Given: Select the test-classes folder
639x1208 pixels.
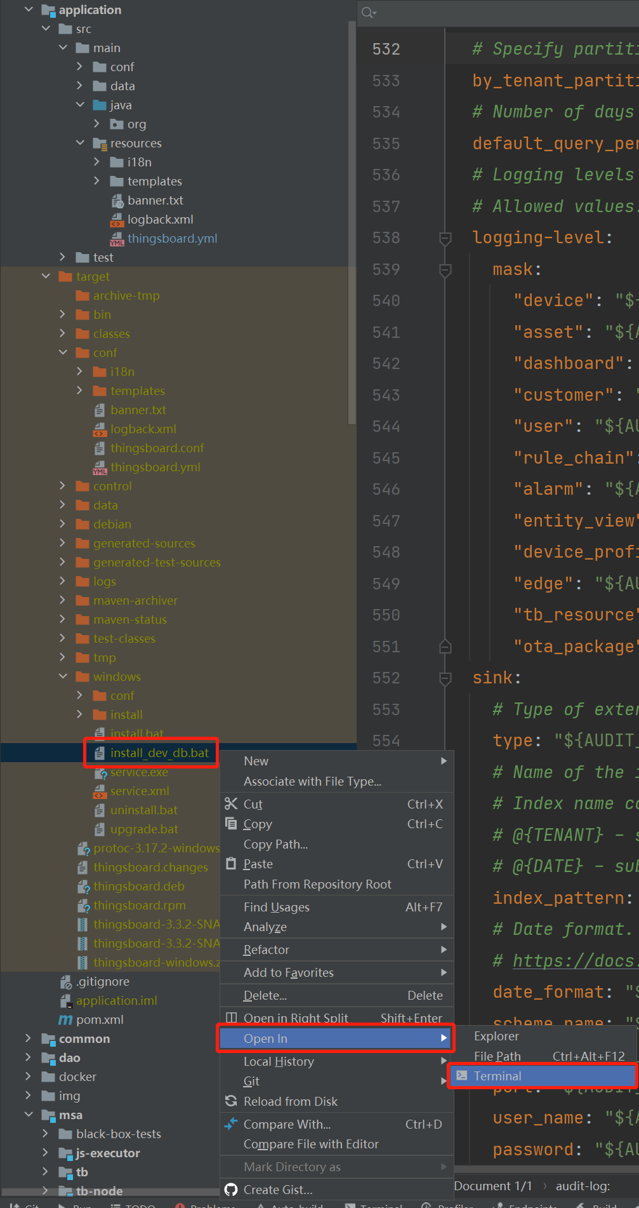Looking at the screenshot, I should click(x=124, y=638).
